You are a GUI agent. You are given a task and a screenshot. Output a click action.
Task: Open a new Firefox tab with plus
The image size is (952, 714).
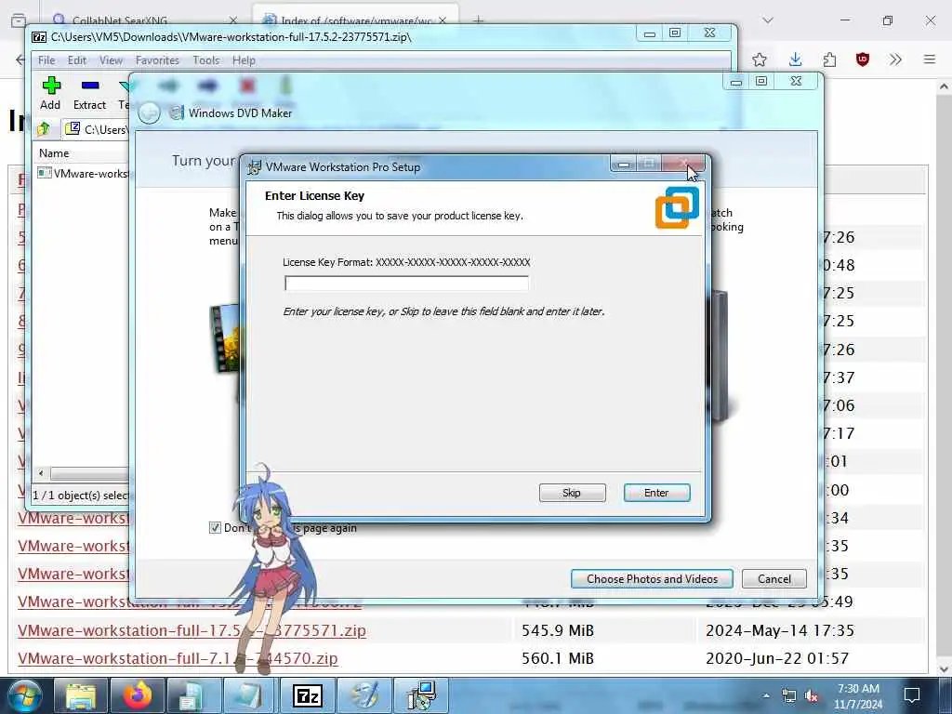[x=479, y=20]
